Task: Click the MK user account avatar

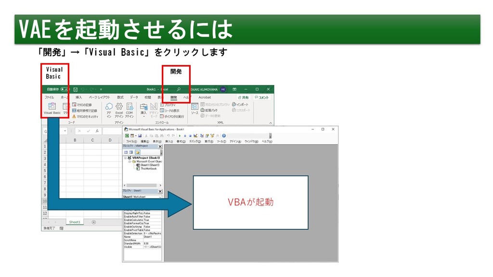Action: pos(223,89)
